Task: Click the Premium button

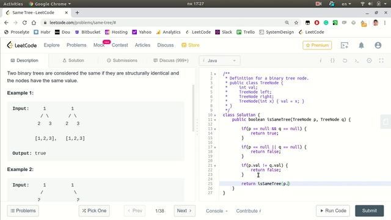Action: point(317,45)
